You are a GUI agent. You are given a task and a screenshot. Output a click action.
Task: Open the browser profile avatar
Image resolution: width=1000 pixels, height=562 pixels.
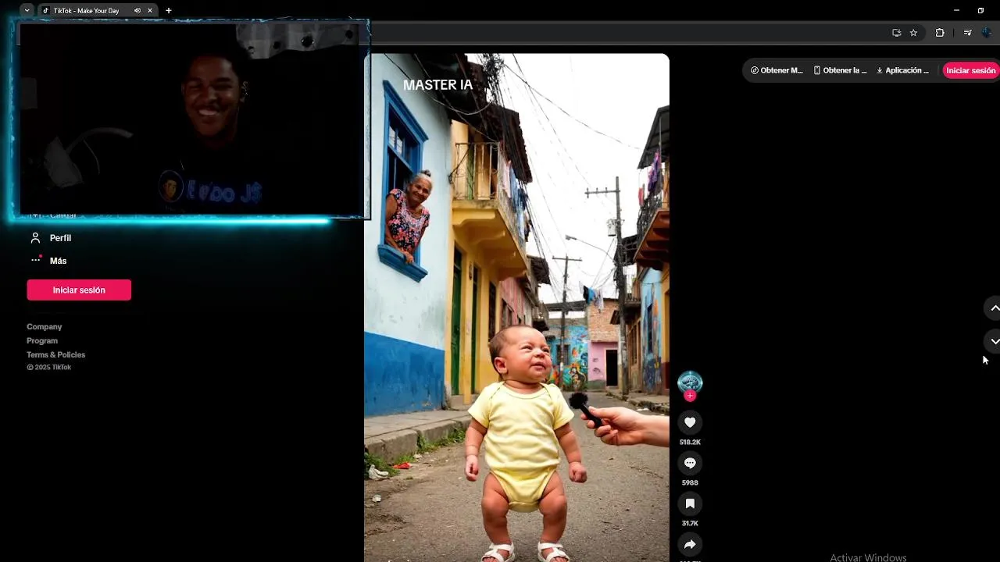tap(987, 33)
